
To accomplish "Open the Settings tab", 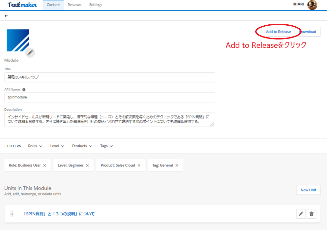I will 95,5.
